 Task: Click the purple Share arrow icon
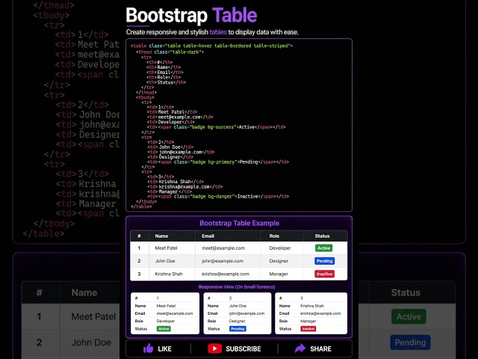(x=300, y=349)
